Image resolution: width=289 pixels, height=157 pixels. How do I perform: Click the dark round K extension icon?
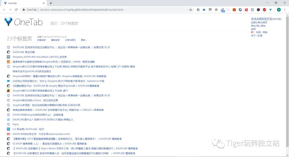[x=258, y=10]
